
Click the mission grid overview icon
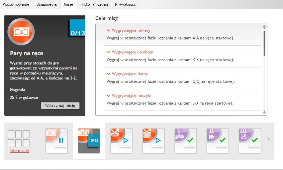(x=19, y=138)
